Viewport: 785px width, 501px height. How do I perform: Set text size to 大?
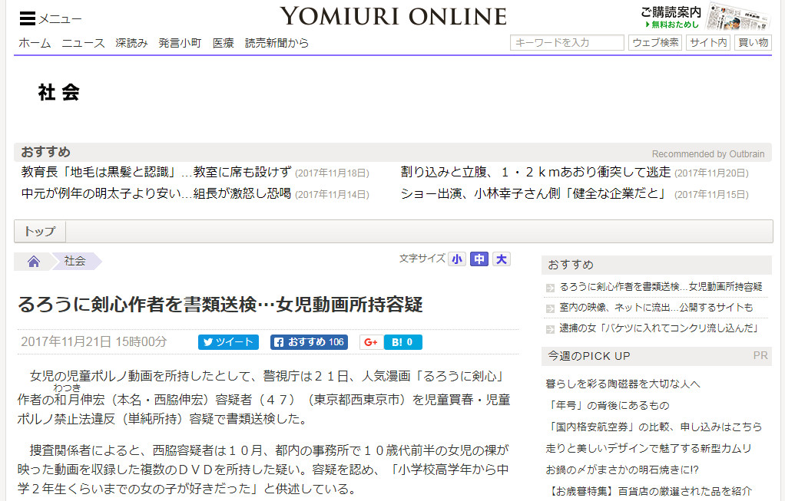click(501, 259)
